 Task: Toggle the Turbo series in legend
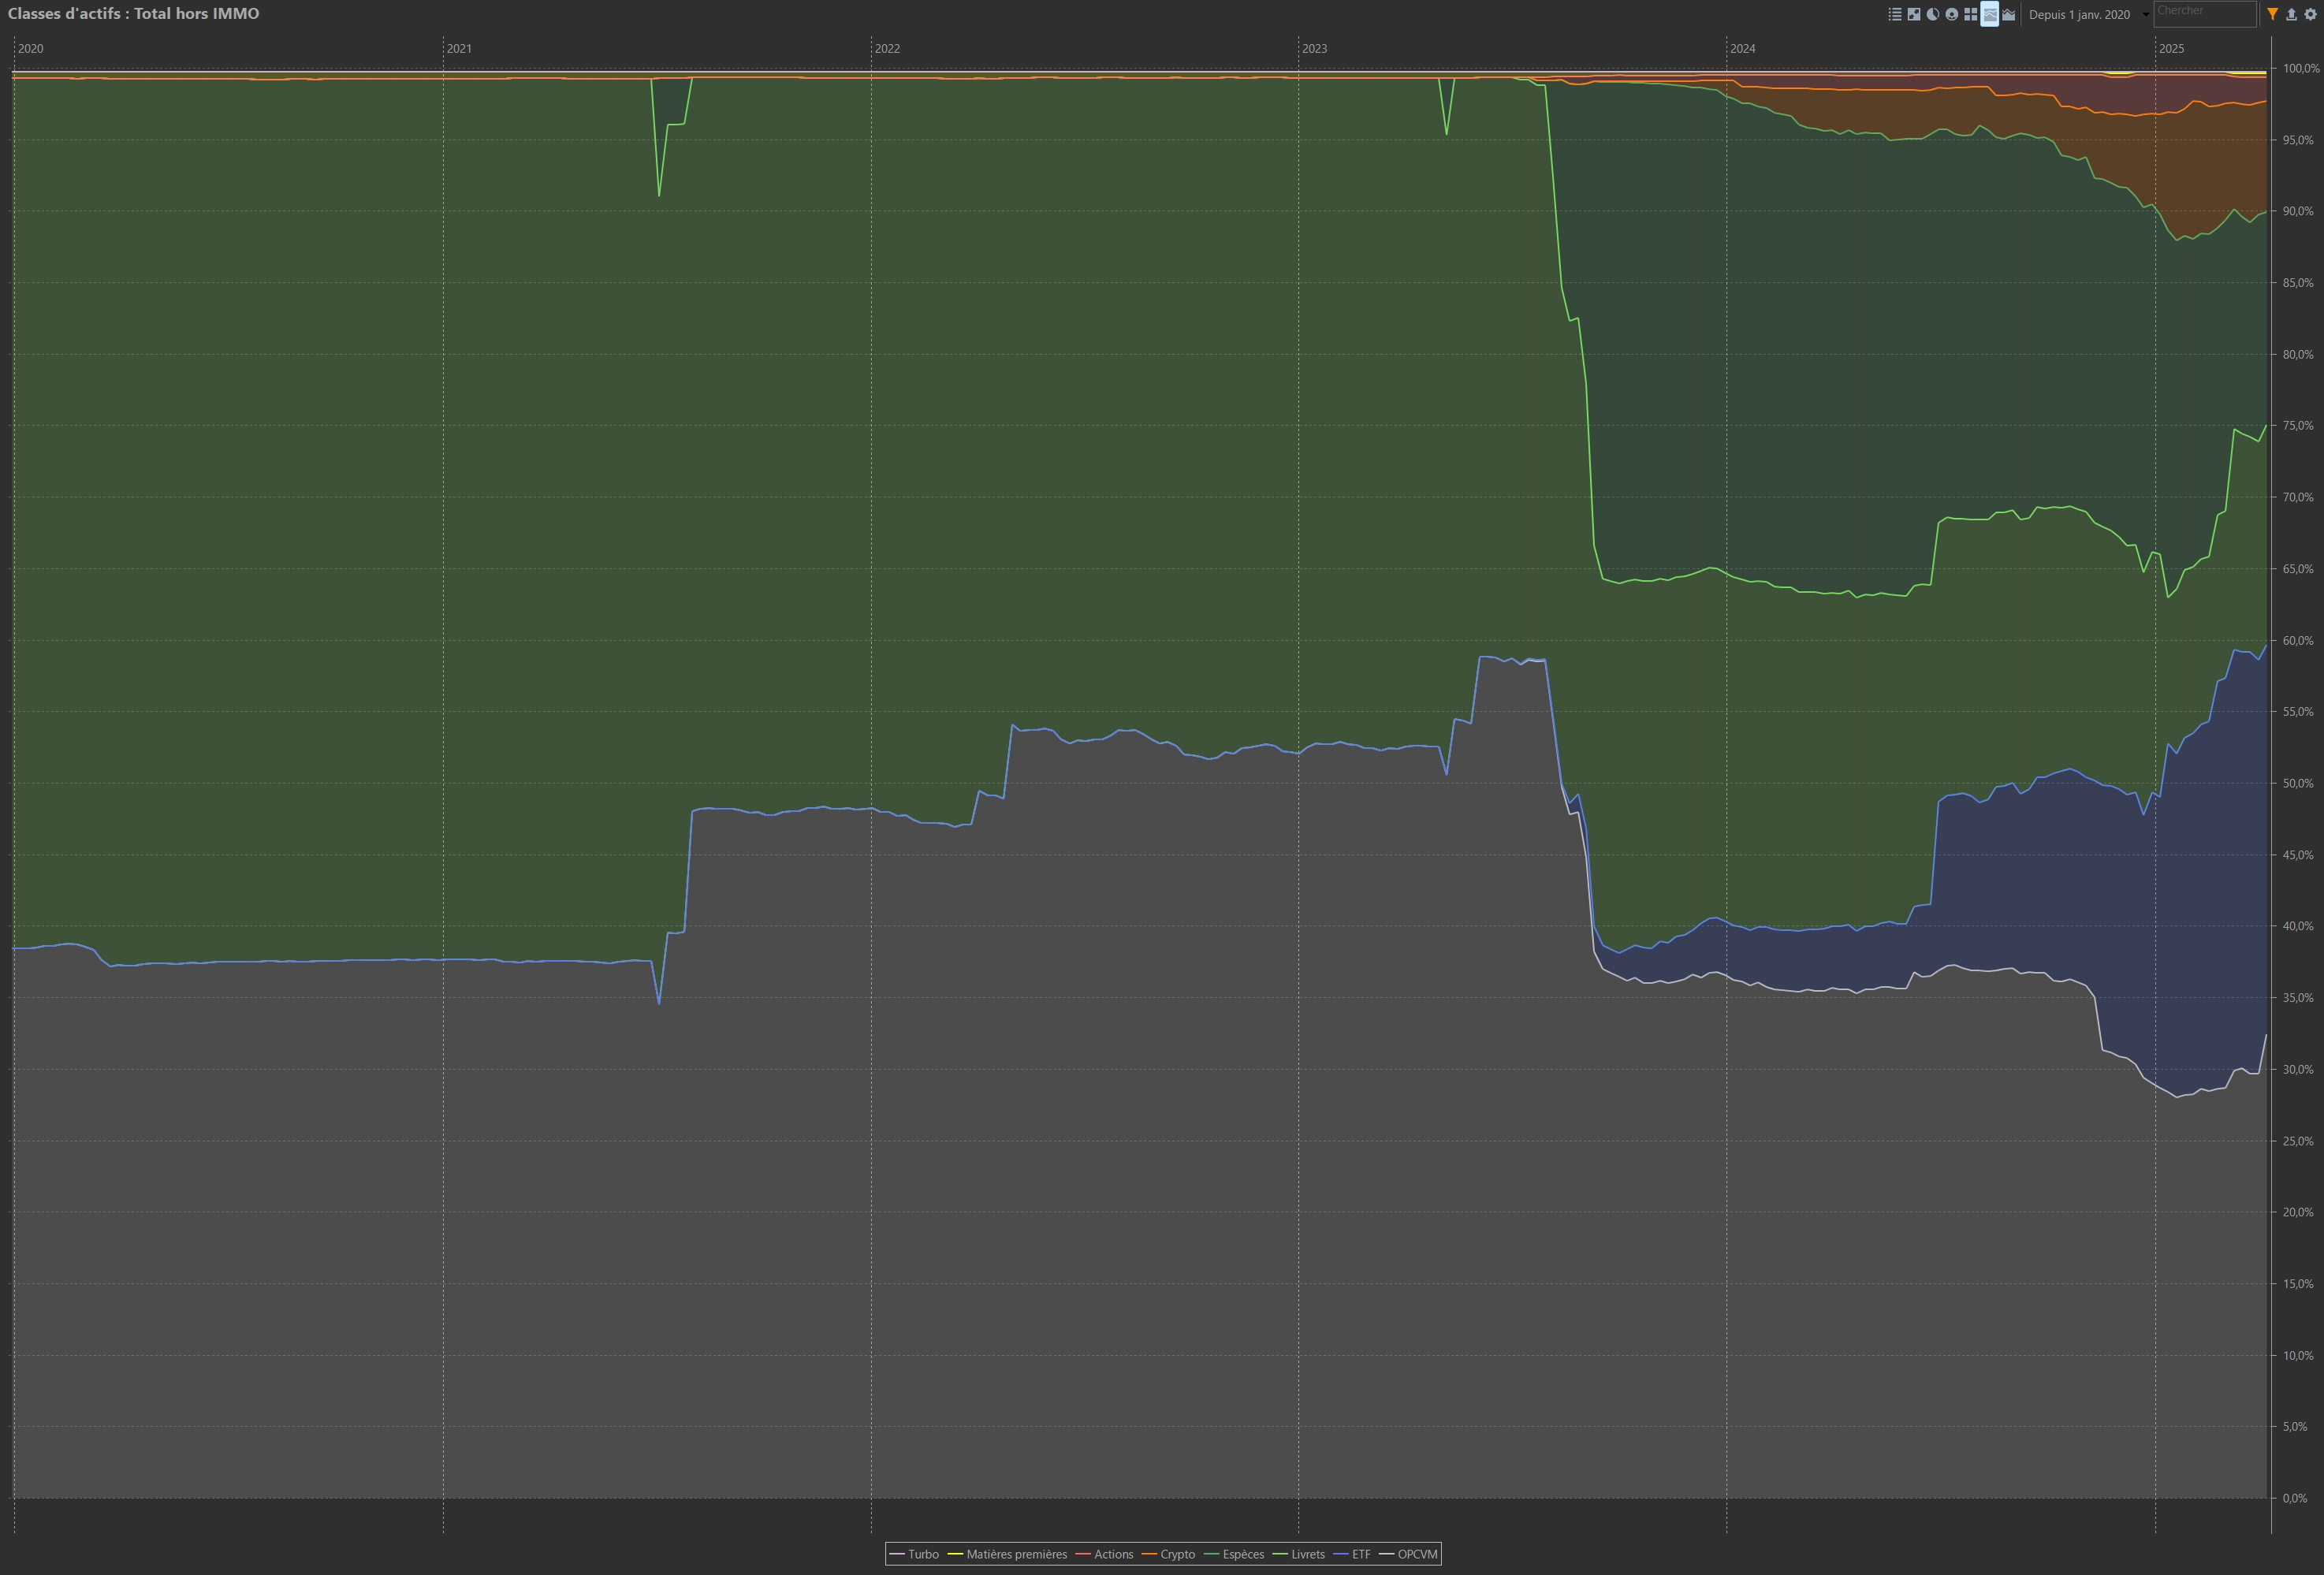coord(923,1554)
